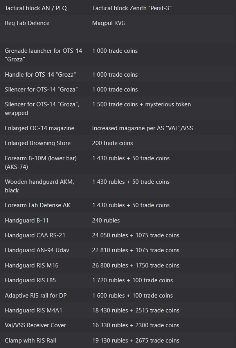Select price "26 800 rubles + 1750 trade coins"
Image resolution: width=236 pixels, height=348 pixels.
pyautogui.click(x=136, y=265)
